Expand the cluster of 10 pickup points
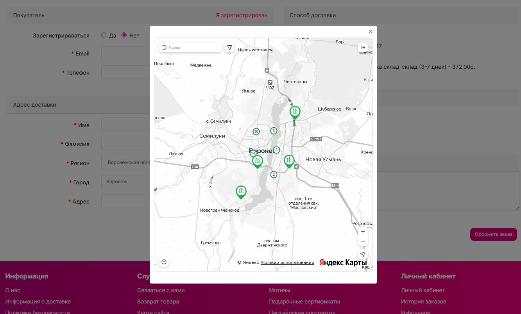521x314 pixels. click(x=256, y=132)
